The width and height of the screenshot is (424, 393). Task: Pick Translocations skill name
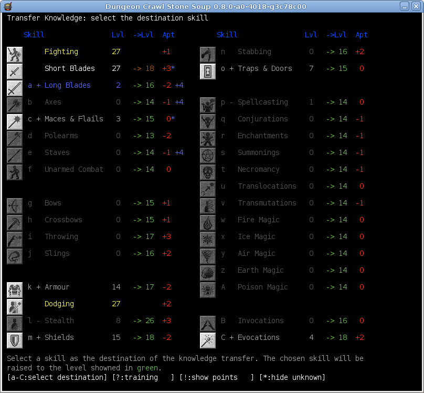[267, 186]
